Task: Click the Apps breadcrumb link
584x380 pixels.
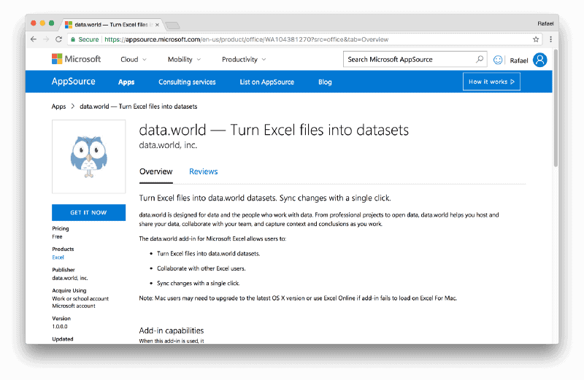Action: (58, 106)
